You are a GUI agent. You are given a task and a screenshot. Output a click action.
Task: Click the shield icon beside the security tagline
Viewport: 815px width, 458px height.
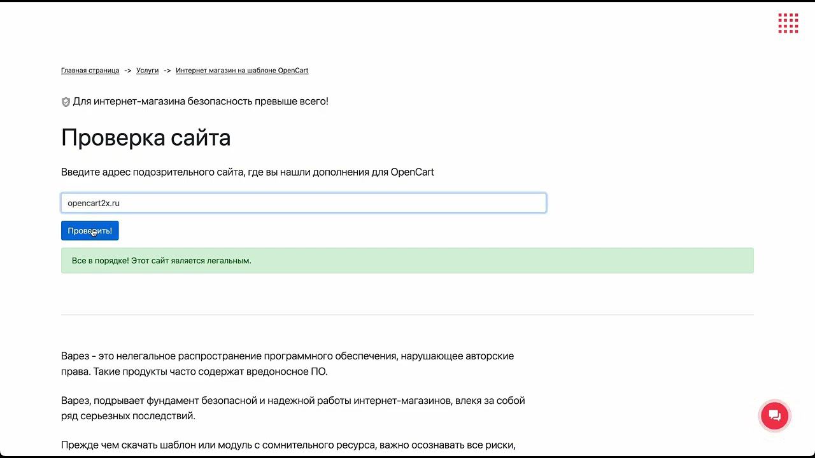[66, 102]
